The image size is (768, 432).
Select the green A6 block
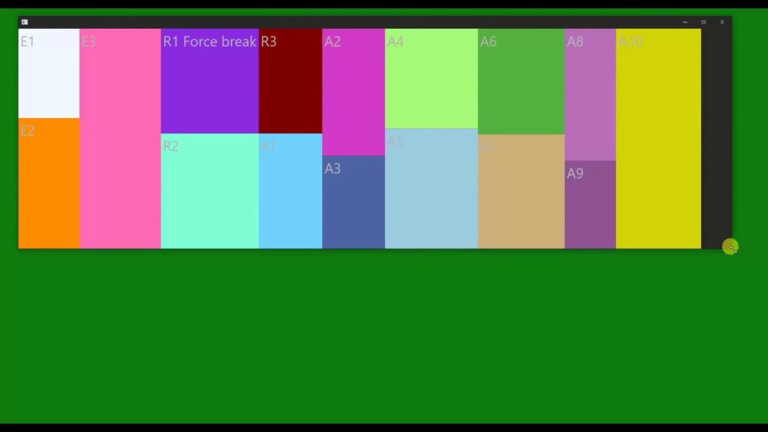[521, 82]
